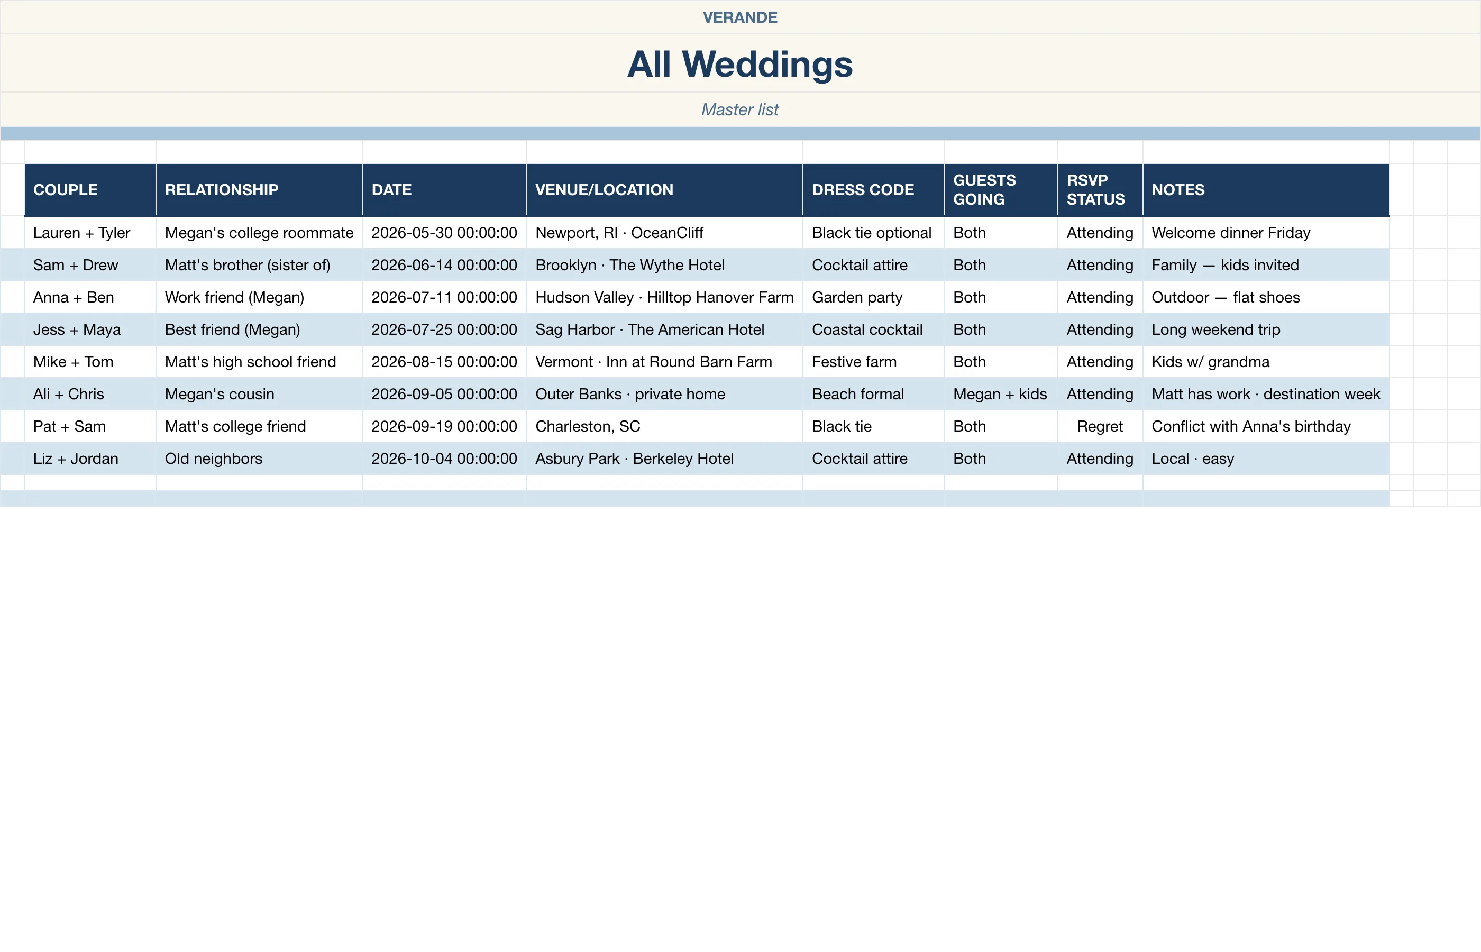Click the Master list subtitle

coord(740,109)
